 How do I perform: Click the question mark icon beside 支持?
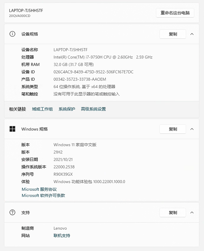click(12, 212)
